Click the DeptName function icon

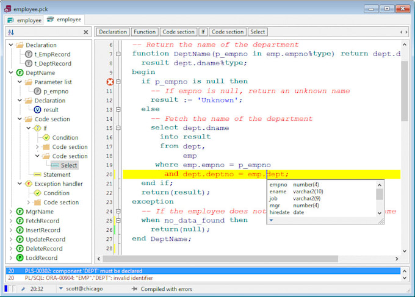pos(20,73)
